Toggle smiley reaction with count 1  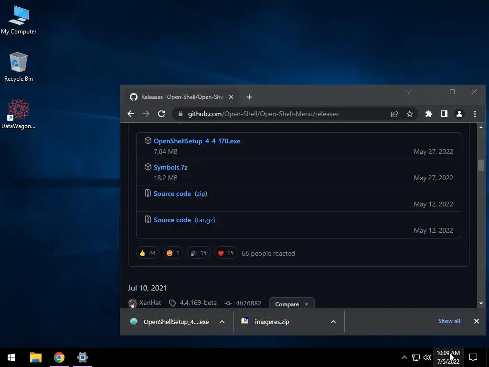coord(173,253)
